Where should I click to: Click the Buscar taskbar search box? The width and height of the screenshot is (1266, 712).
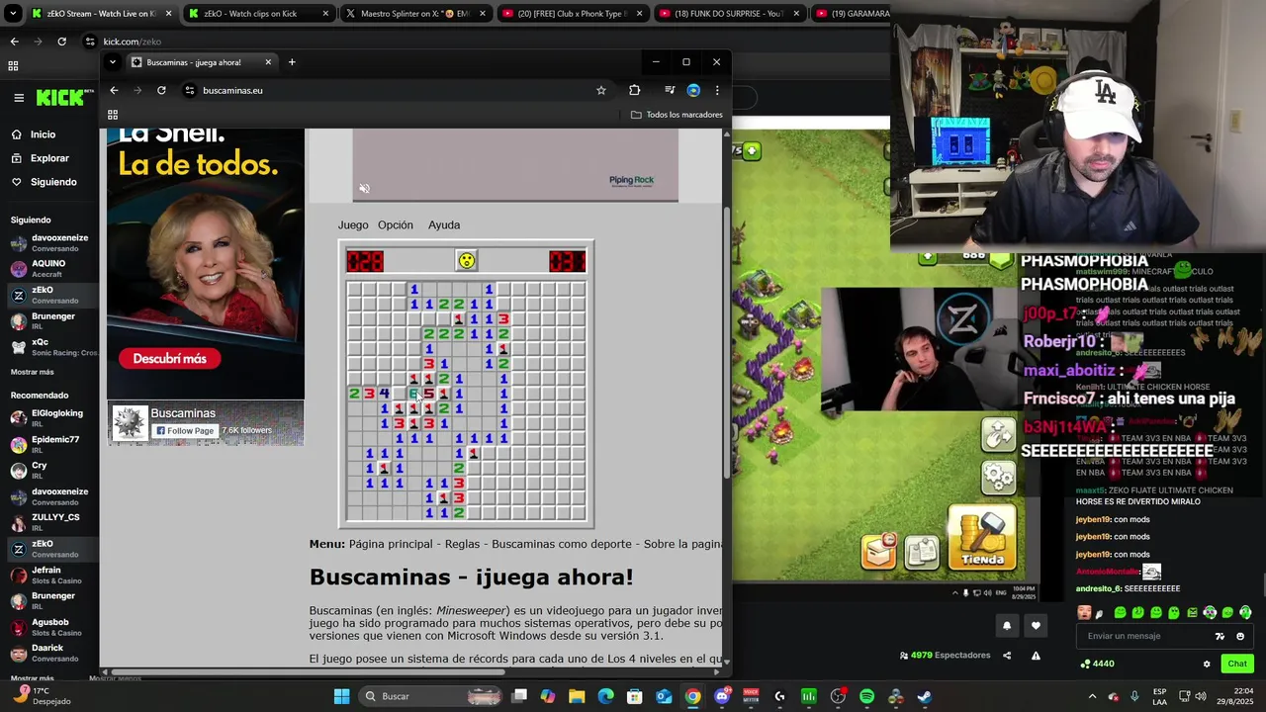(x=431, y=696)
